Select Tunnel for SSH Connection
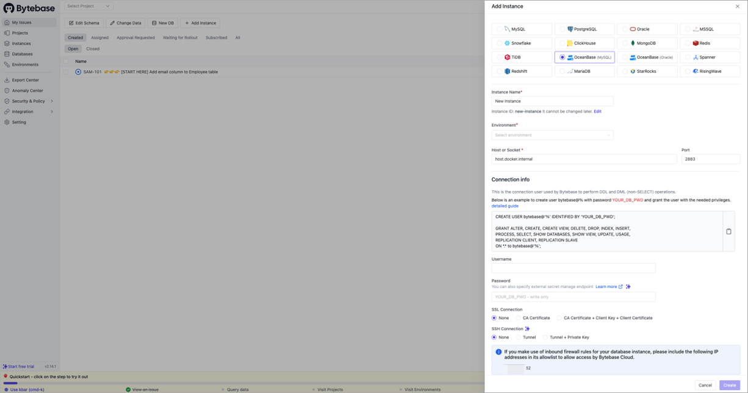This screenshot has height=393, width=748. pyautogui.click(x=519, y=337)
